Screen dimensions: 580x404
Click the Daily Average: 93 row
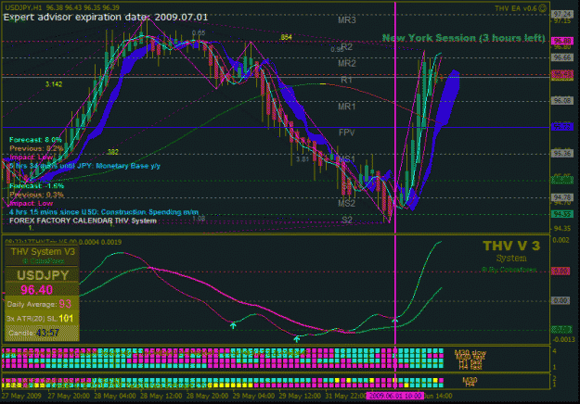coord(39,304)
